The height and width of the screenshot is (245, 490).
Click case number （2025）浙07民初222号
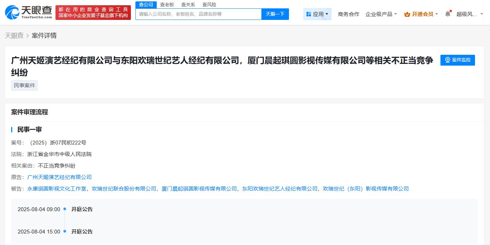(x=57, y=143)
